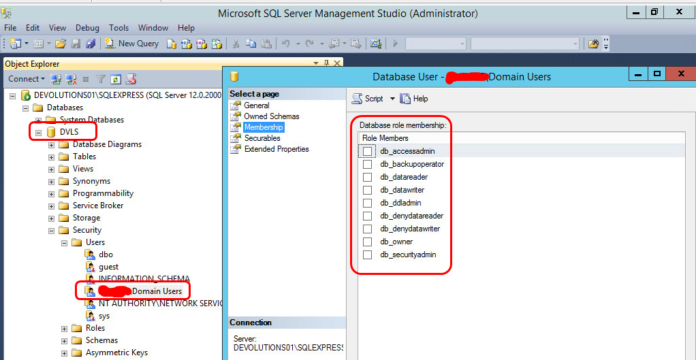Image resolution: width=696 pixels, height=360 pixels.
Task: Expand the Views folder
Action: [52, 169]
